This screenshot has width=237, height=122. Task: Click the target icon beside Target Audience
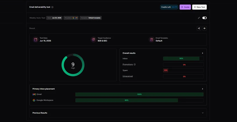[93, 40]
